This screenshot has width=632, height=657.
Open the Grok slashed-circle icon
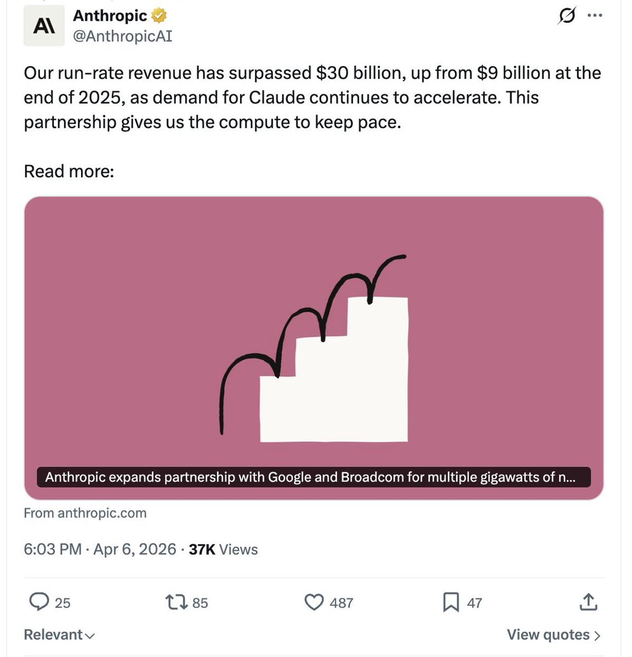566,16
